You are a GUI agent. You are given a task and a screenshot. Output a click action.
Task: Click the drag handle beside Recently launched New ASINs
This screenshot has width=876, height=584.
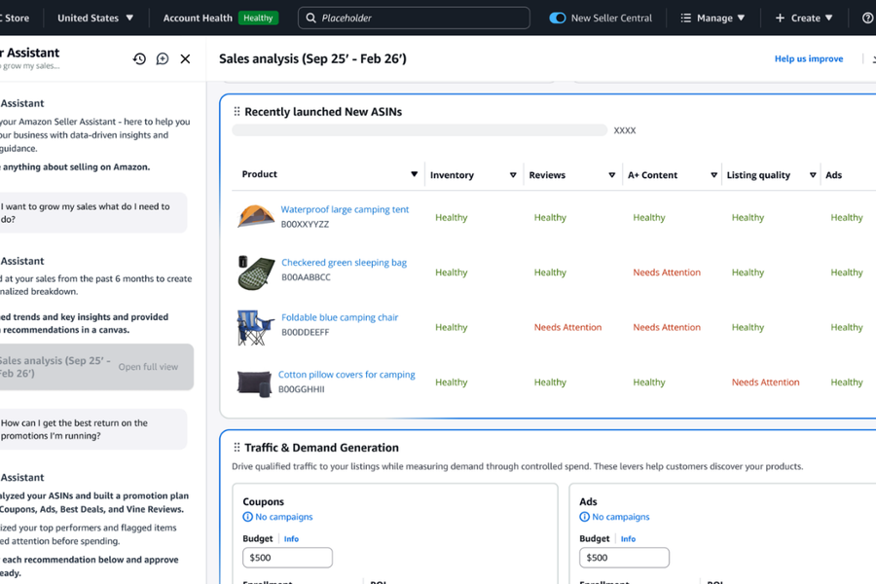[x=237, y=112]
